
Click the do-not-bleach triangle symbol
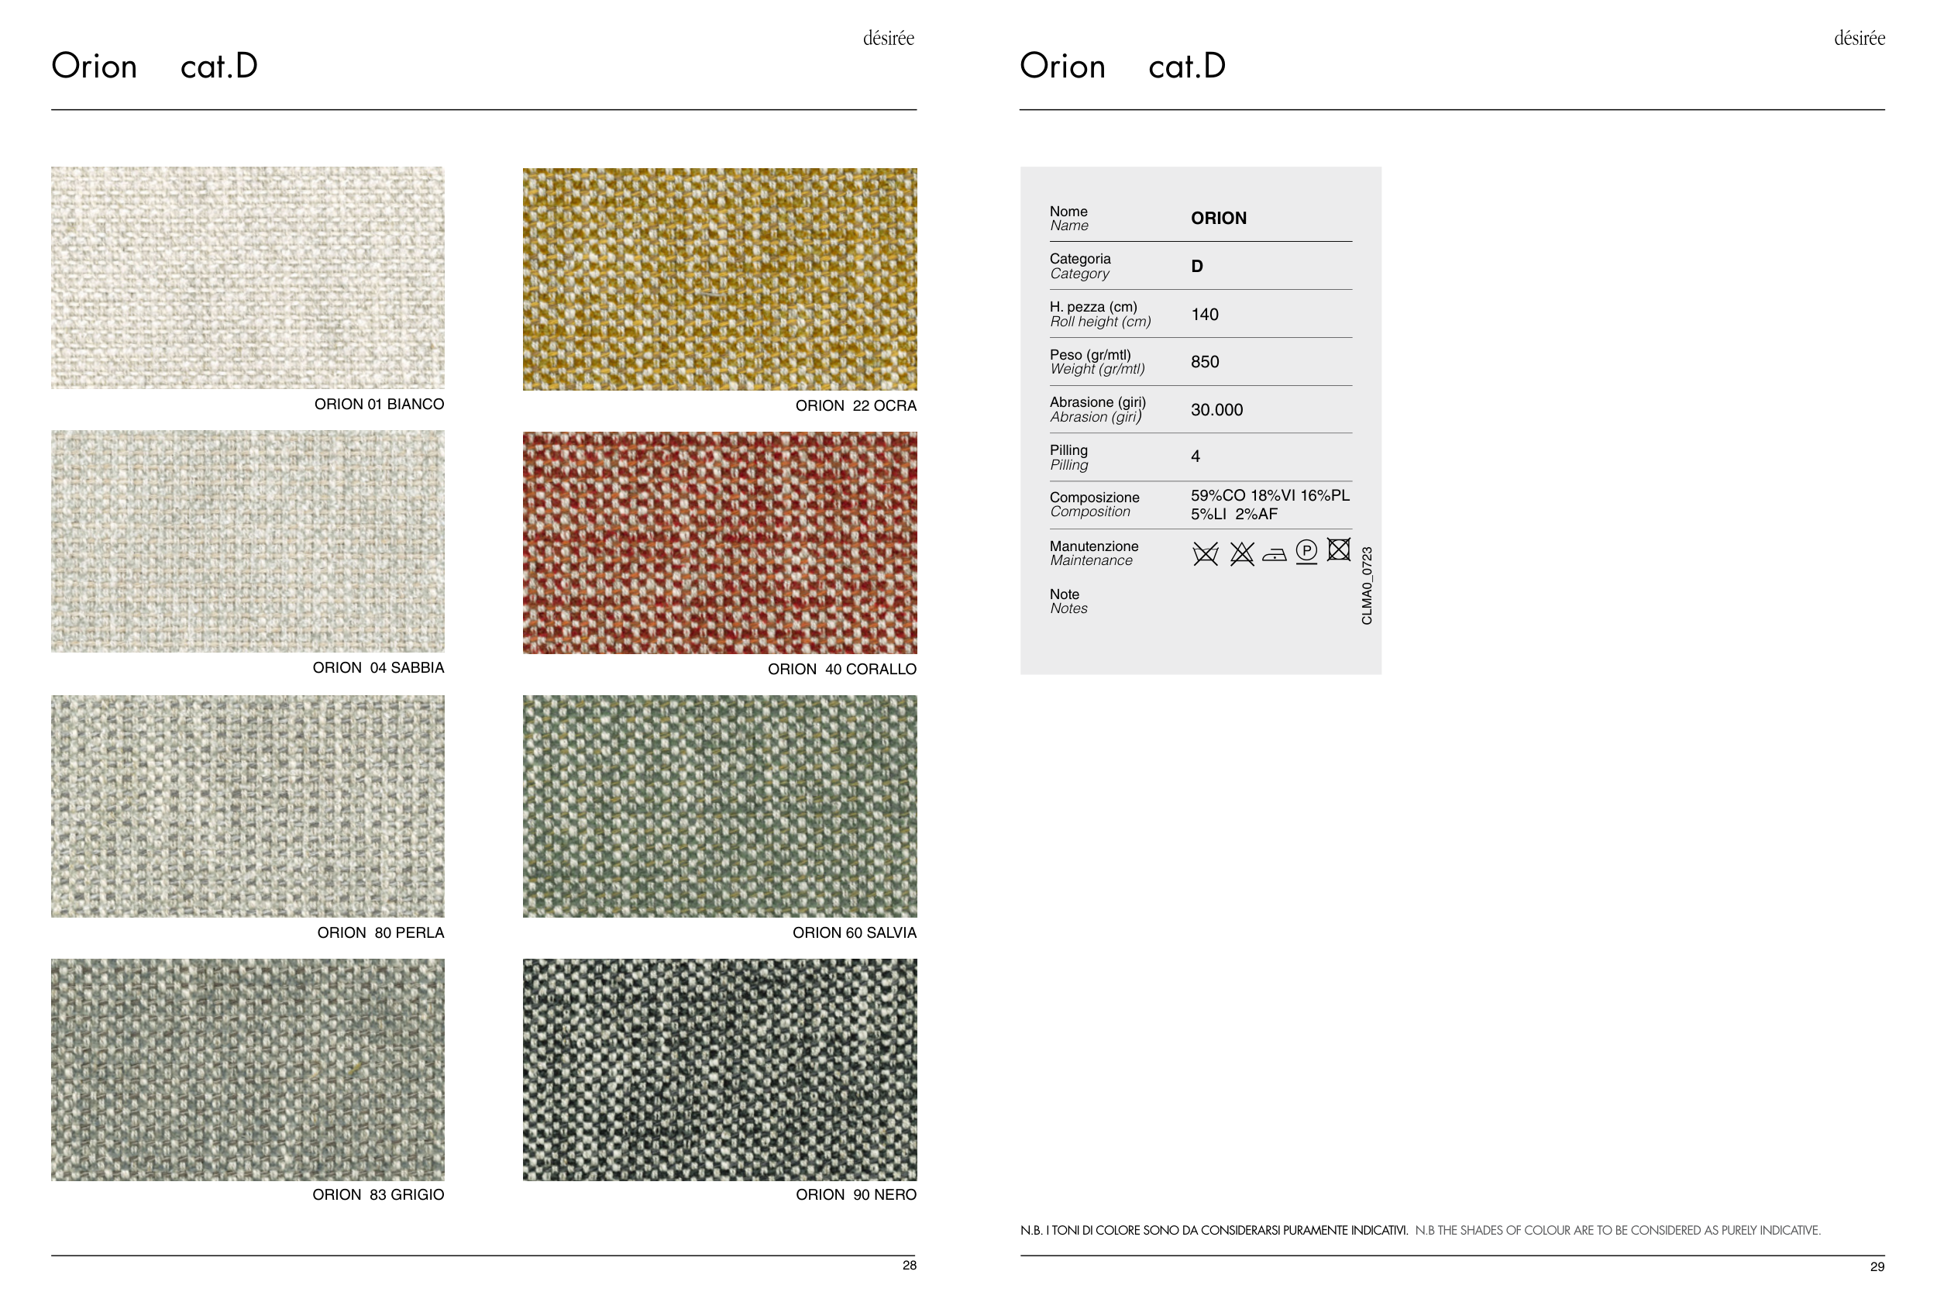pyautogui.click(x=1241, y=553)
